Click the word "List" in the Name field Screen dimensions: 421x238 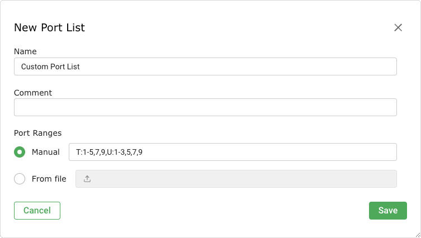[x=73, y=66]
